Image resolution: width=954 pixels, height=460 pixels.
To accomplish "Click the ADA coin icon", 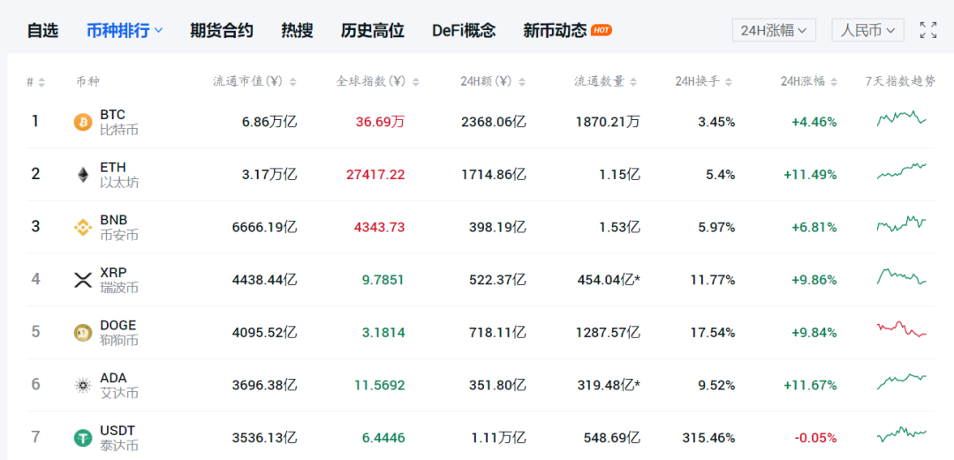I will tap(82, 385).
